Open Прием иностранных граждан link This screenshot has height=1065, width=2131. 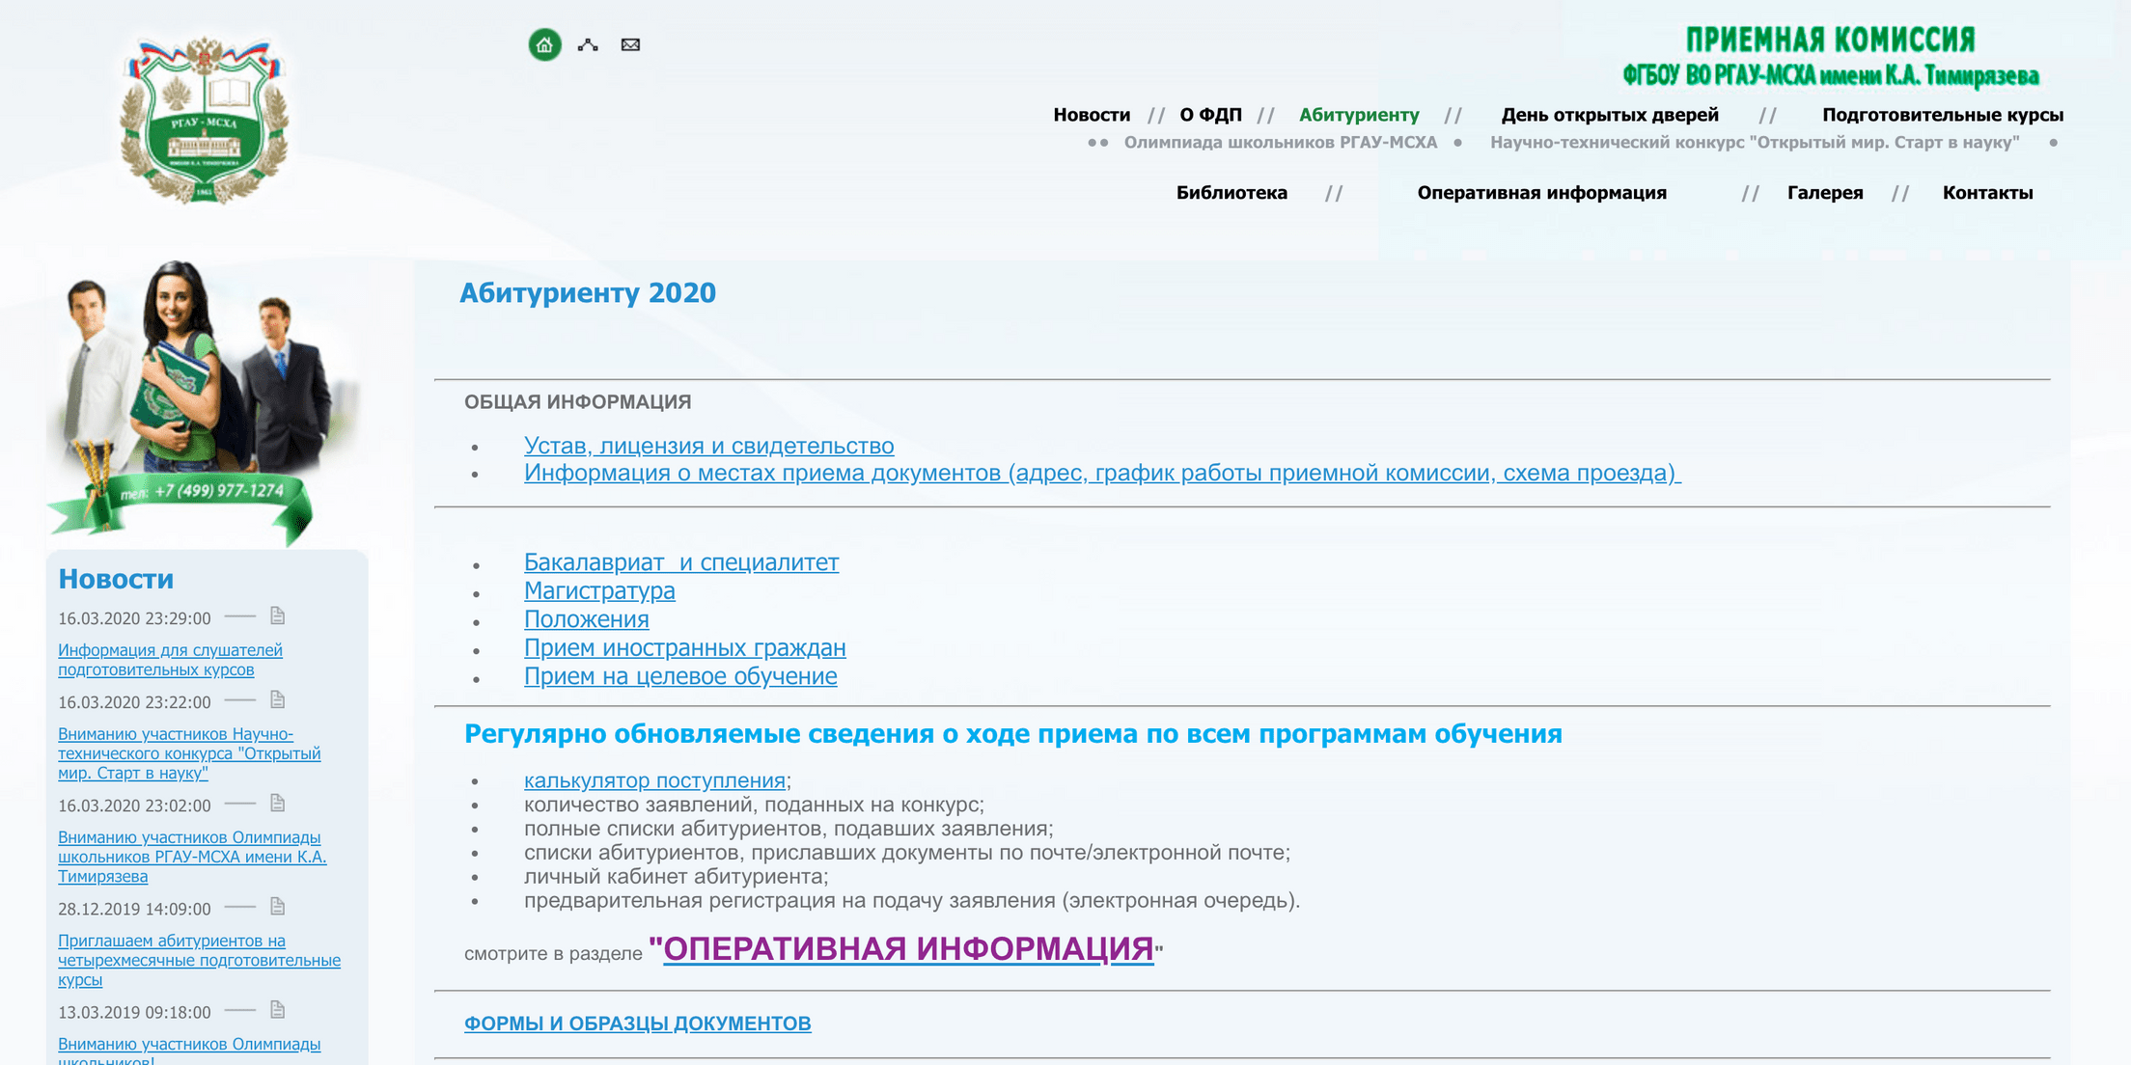[x=685, y=648]
